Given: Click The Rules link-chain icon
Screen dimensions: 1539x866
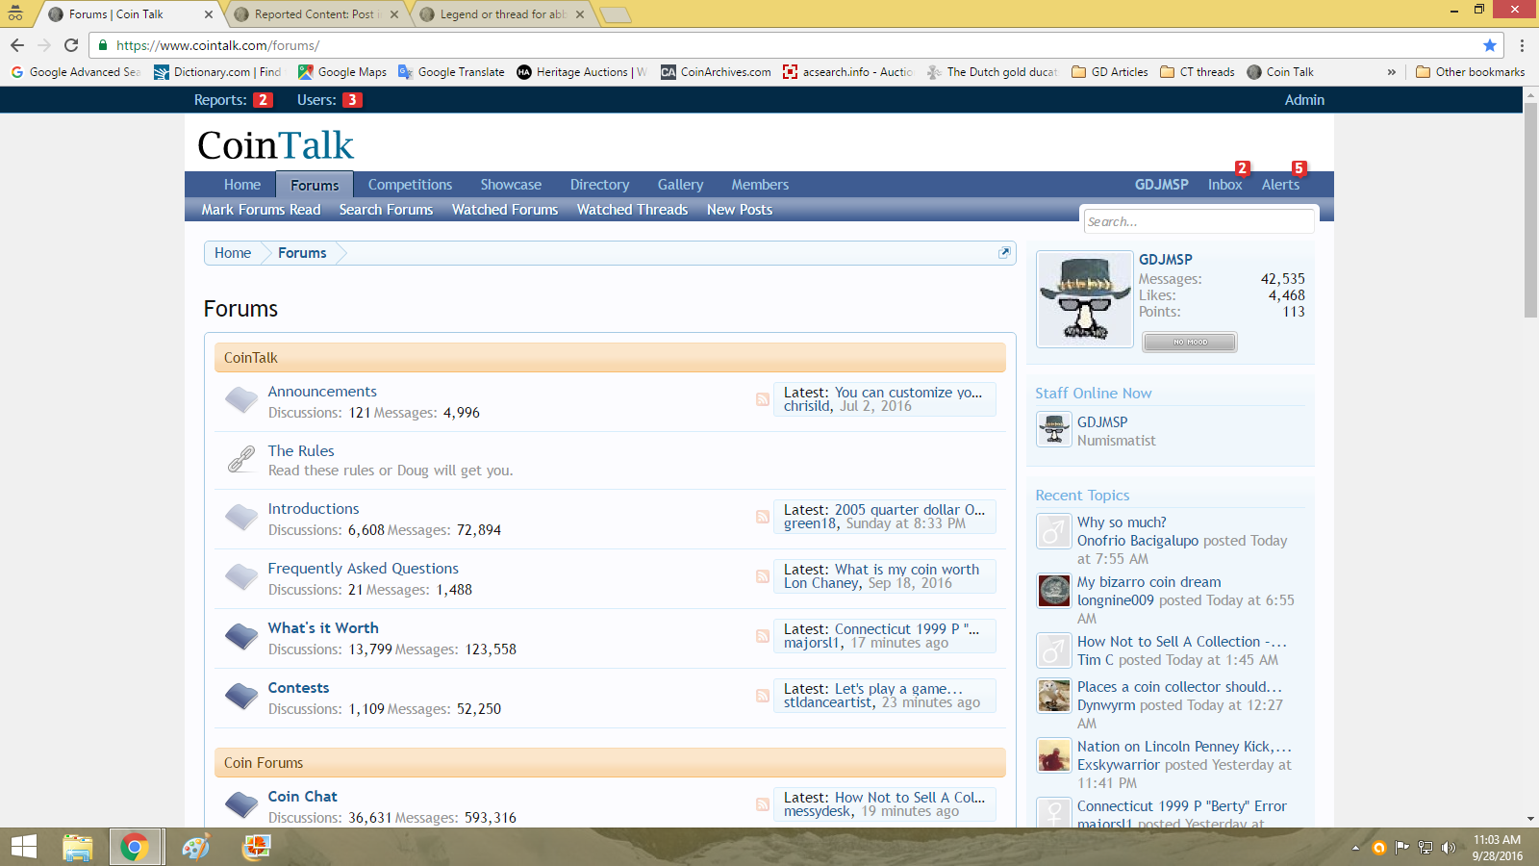Looking at the screenshot, I should click(241, 459).
